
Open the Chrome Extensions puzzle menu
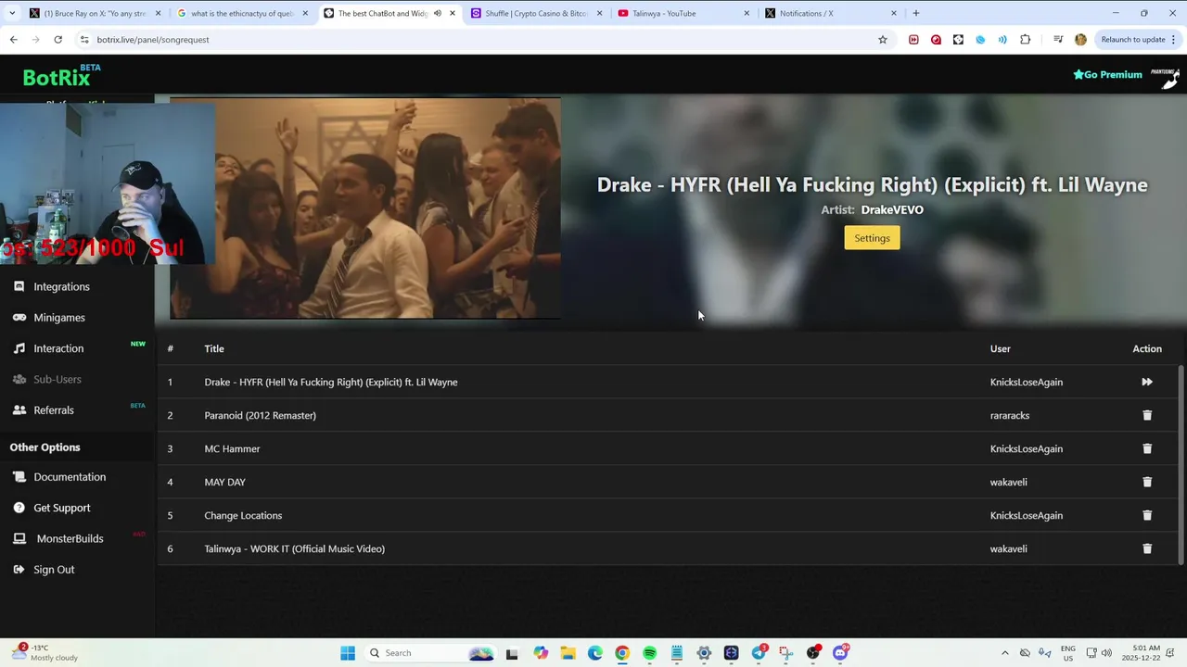point(1025,40)
